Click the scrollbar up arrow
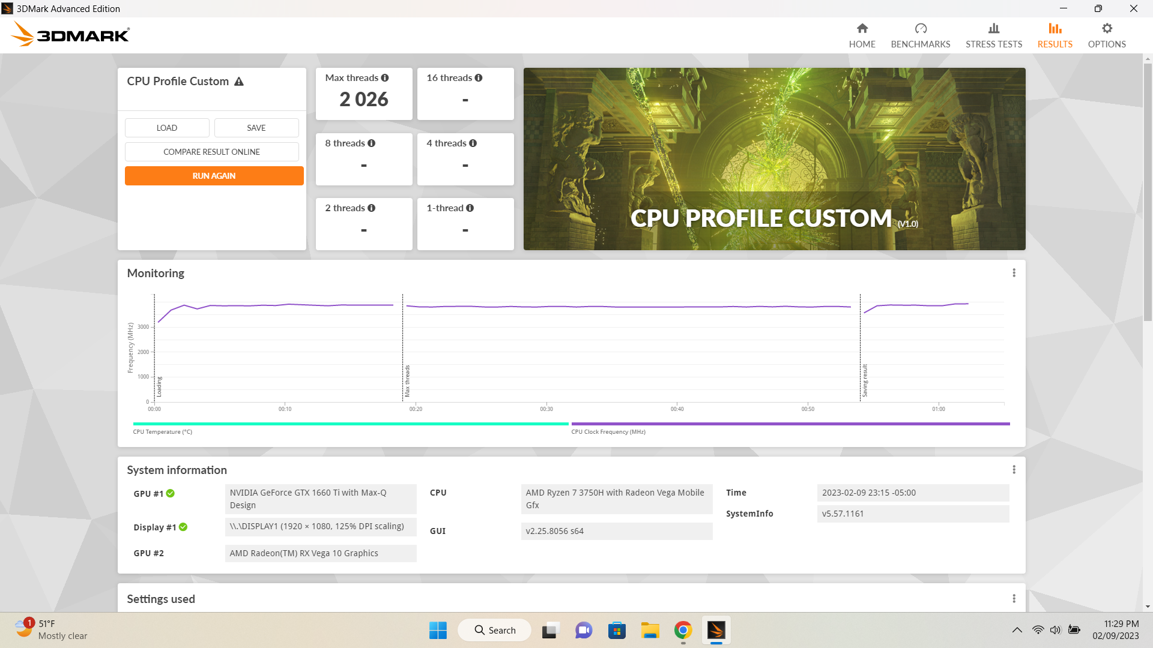Screen dimensions: 1153x648 pos(1148,59)
